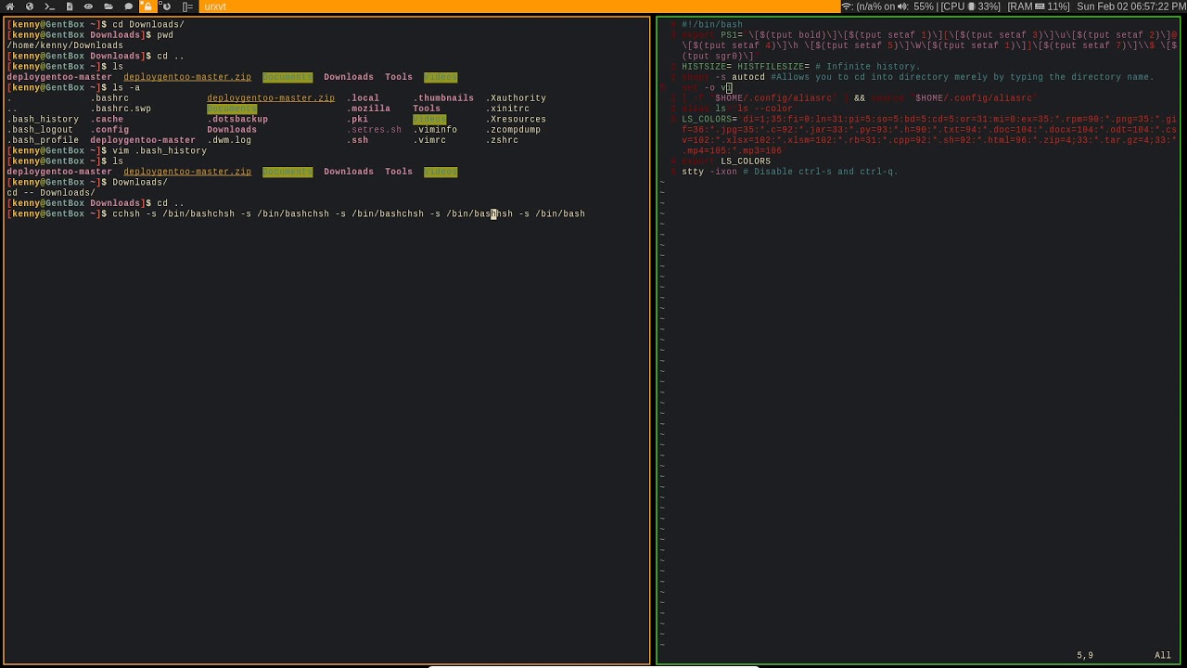Click '.local' directory name
The width and height of the screenshot is (1187, 668).
point(363,98)
